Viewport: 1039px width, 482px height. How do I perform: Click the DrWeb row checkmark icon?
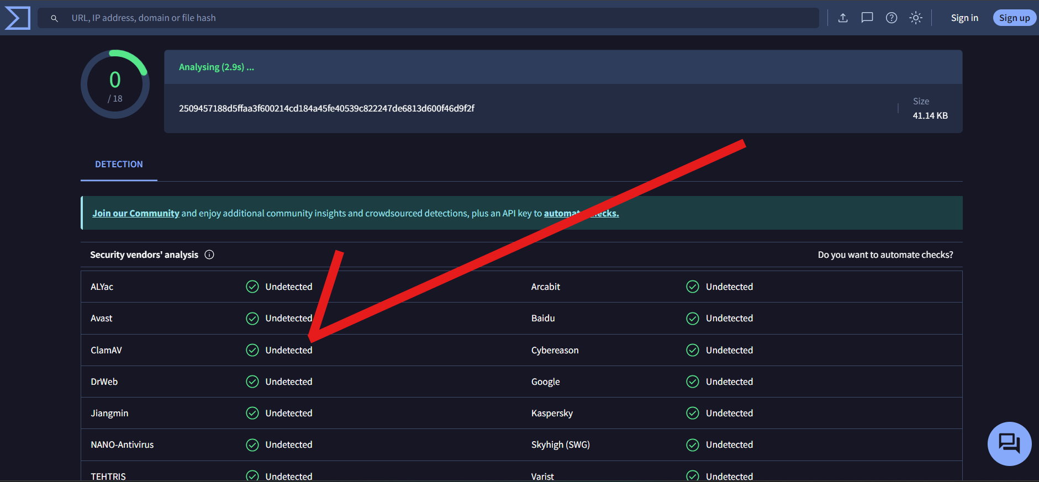(x=252, y=382)
